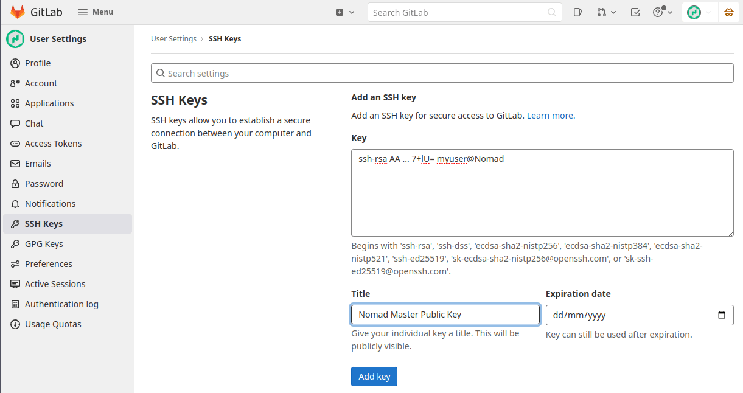The image size is (743, 393).
Task: Select the Profile person icon in the sidebar
Action: coord(15,63)
